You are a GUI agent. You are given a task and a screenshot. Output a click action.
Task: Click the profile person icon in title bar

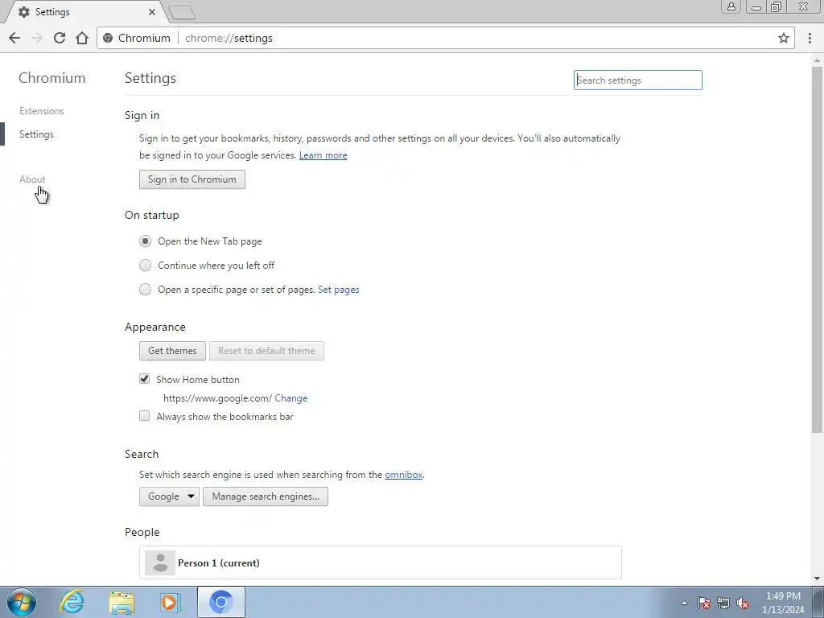click(x=731, y=6)
